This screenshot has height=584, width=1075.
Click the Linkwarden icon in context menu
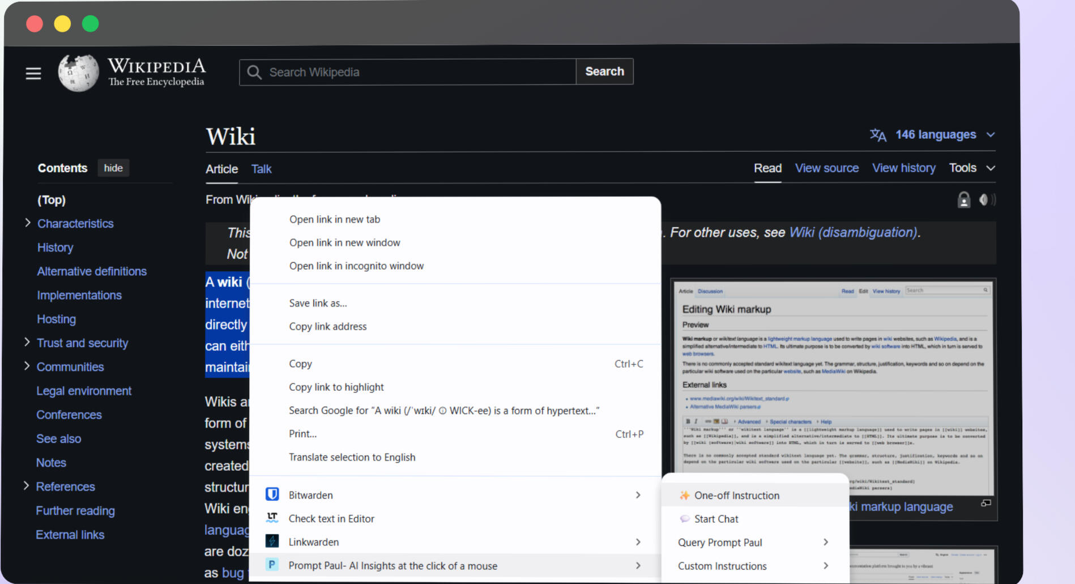pyautogui.click(x=272, y=542)
